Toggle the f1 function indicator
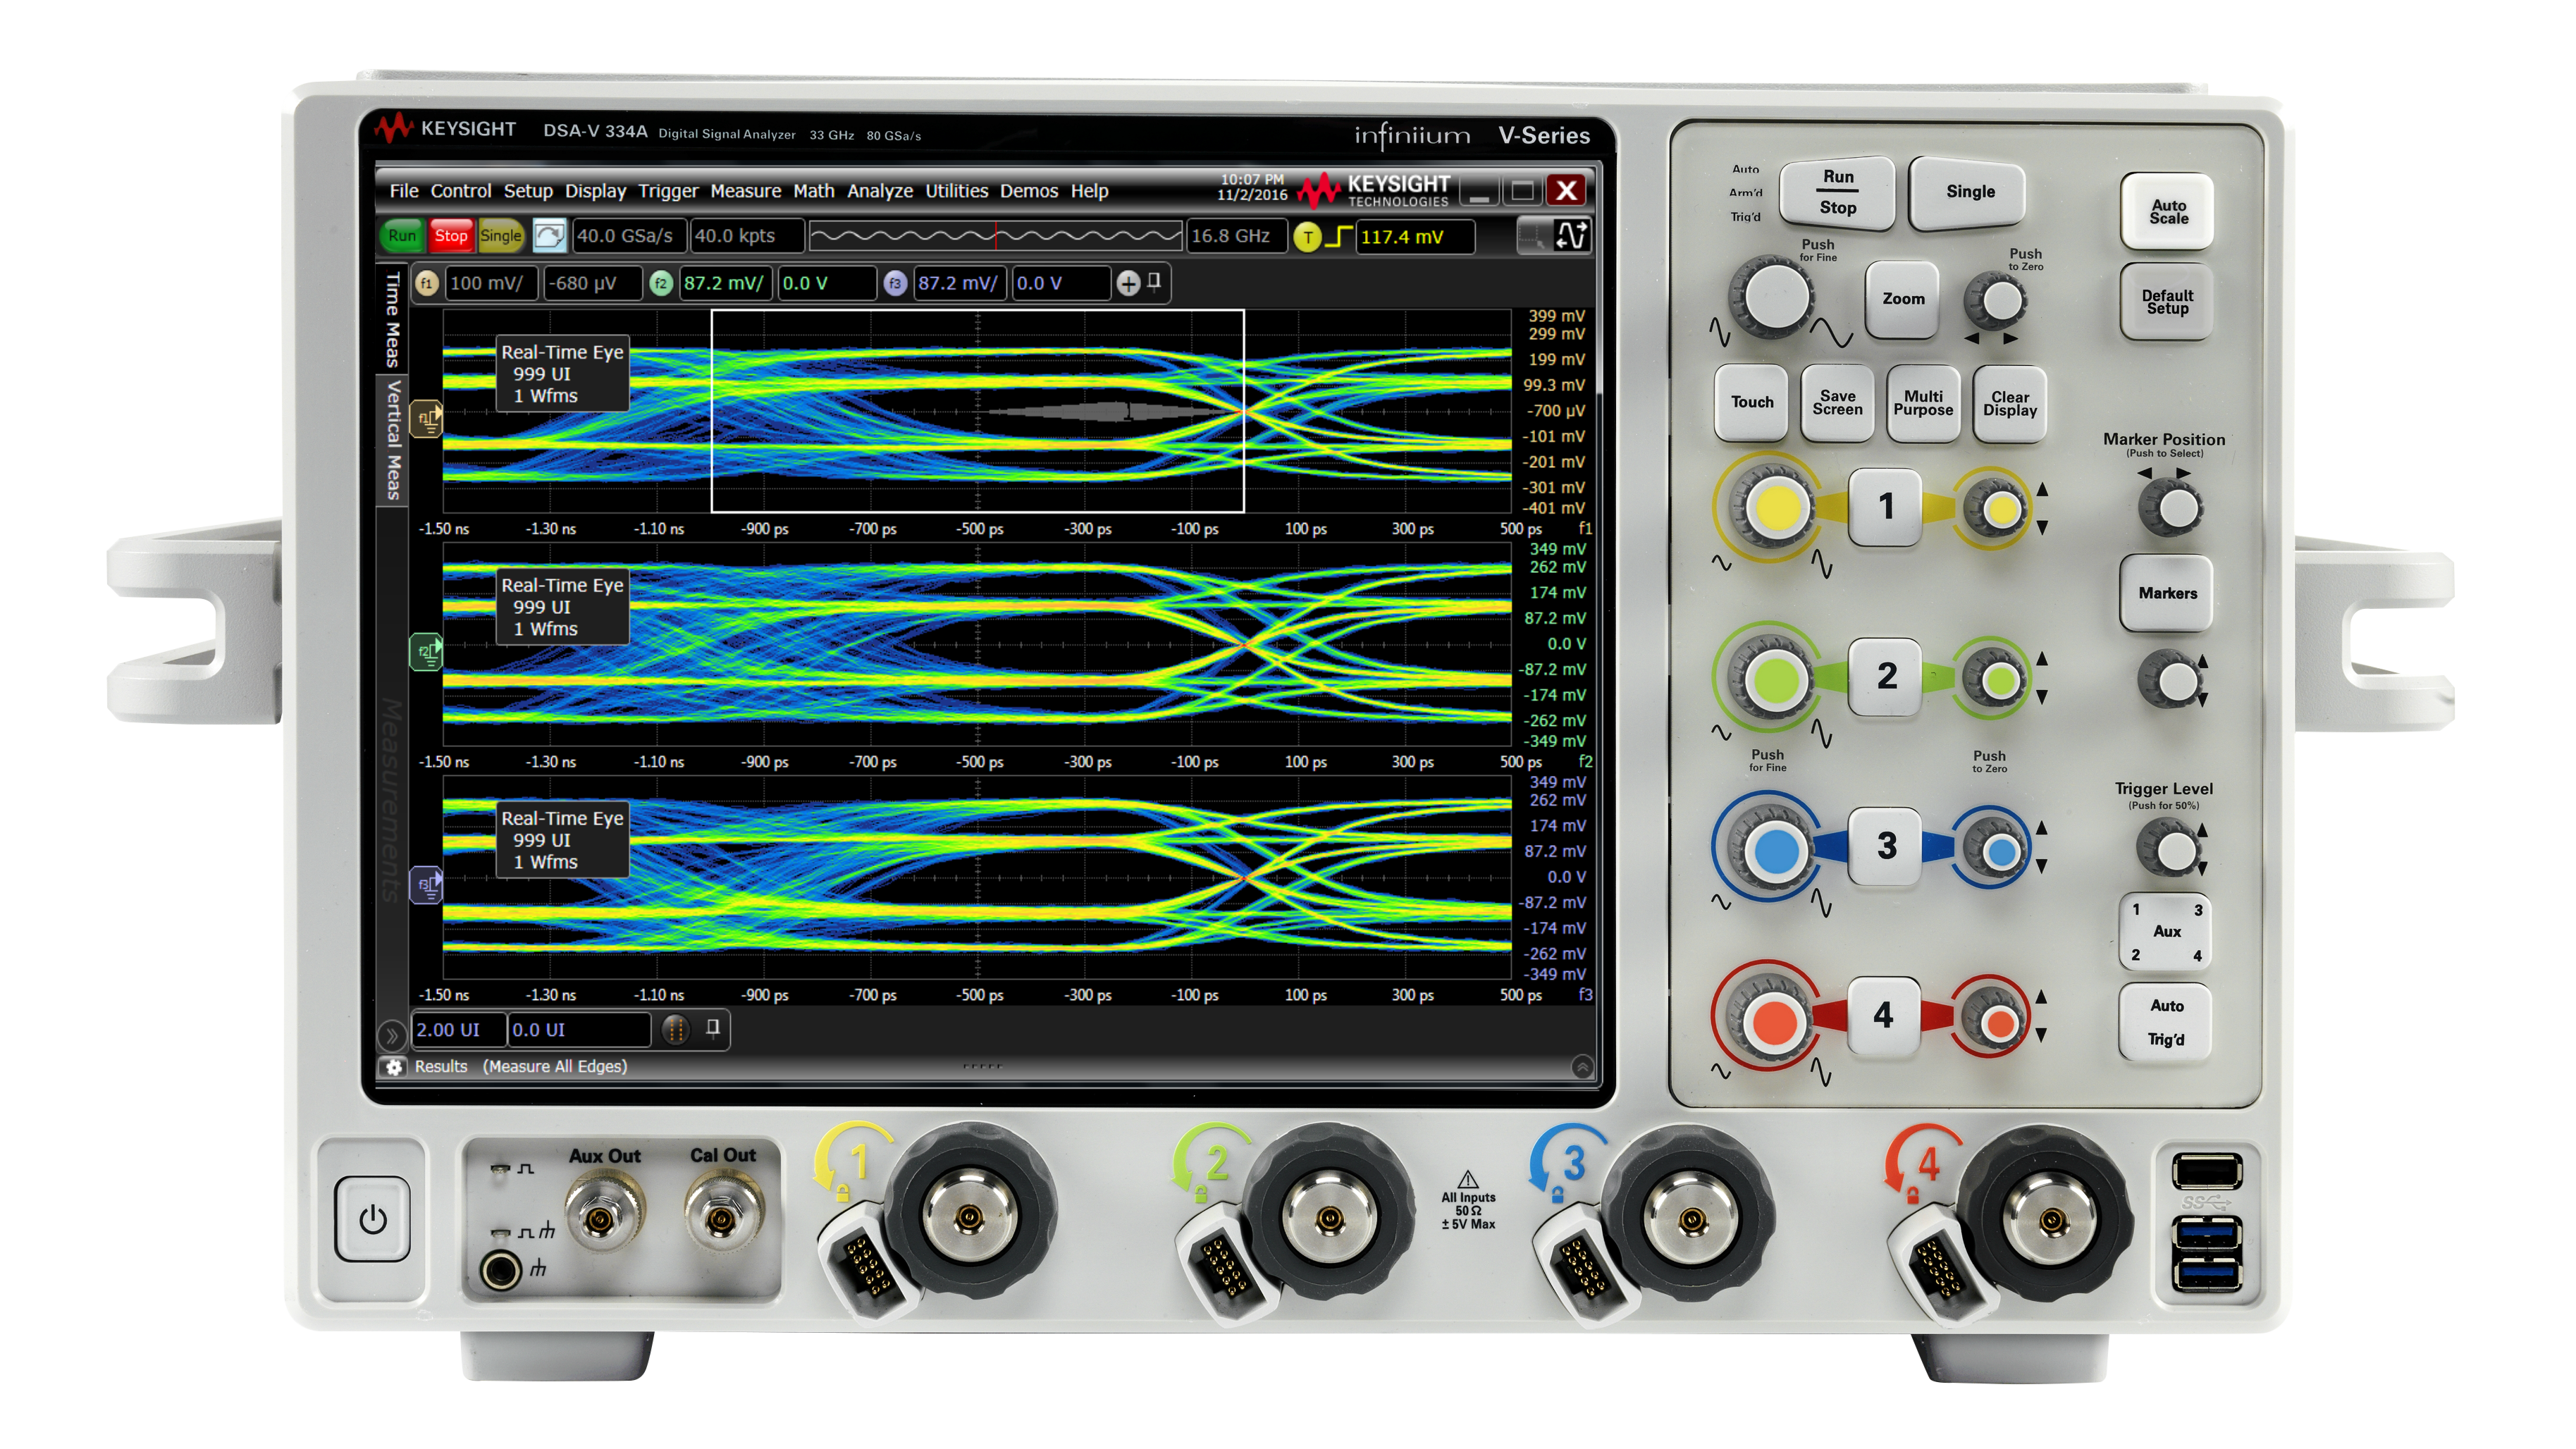This screenshot has height=1449, width=2576. click(427, 284)
